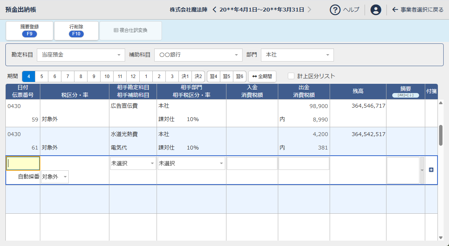The width and height of the screenshot is (449, 246).
Task: Select month 5 period tab
Action: [x=42, y=76]
